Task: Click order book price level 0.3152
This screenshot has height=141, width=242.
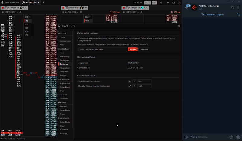Action: pyautogui.click(x=53, y=35)
